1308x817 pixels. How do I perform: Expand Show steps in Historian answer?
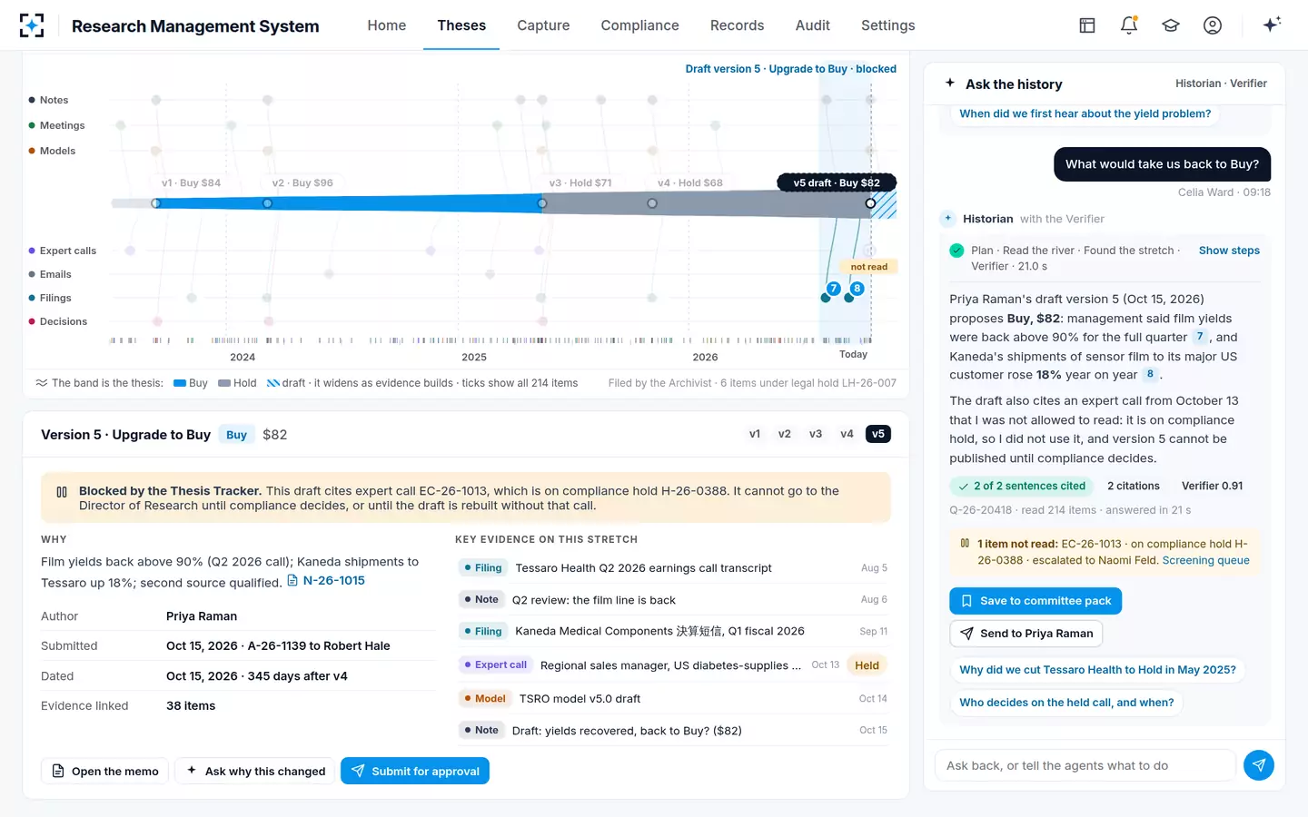[x=1229, y=251]
